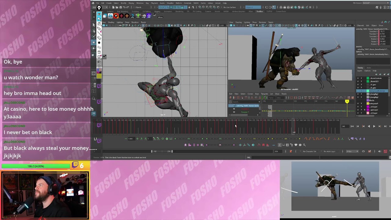The width and height of the screenshot is (391, 220).
Task: Toggle playback P of ...RoninGEO layer
Action: [x=361, y=82]
